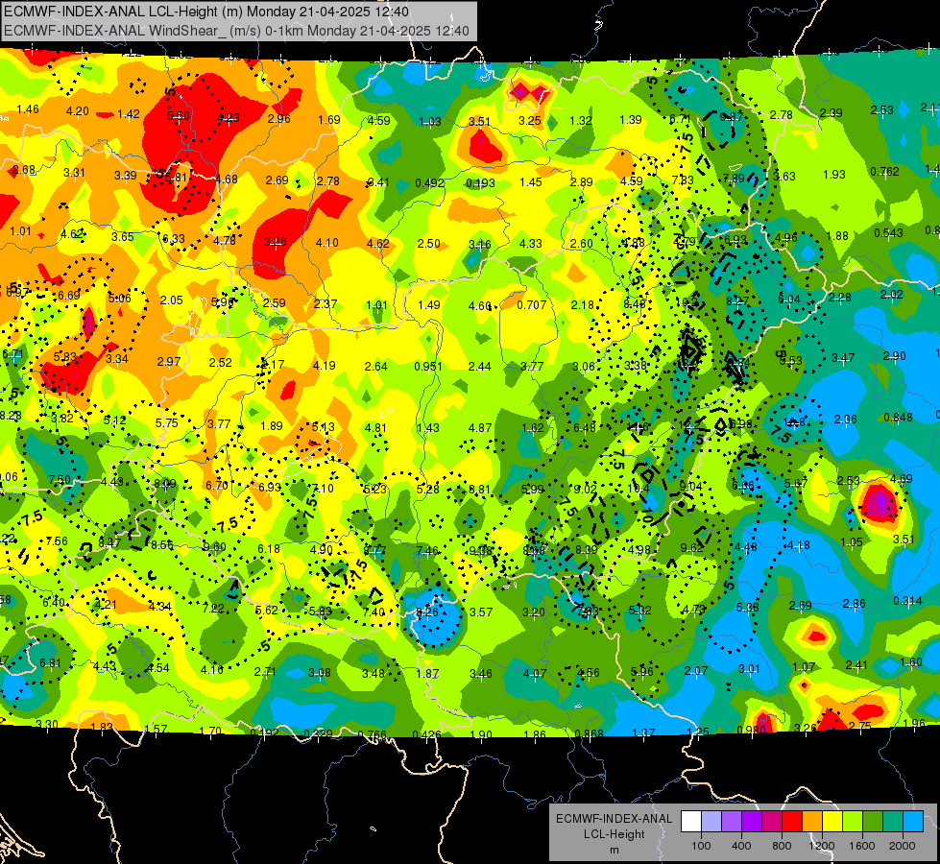Select the sky blue legend swatch
Screen dimensions: 940x864
913,822
